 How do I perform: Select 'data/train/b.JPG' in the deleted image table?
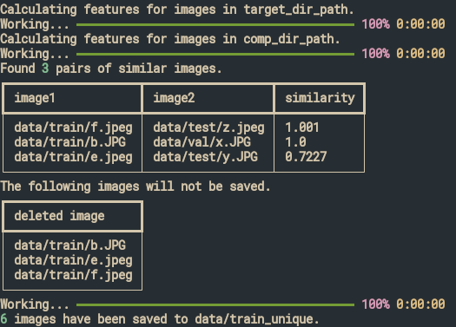coord(69,245)
